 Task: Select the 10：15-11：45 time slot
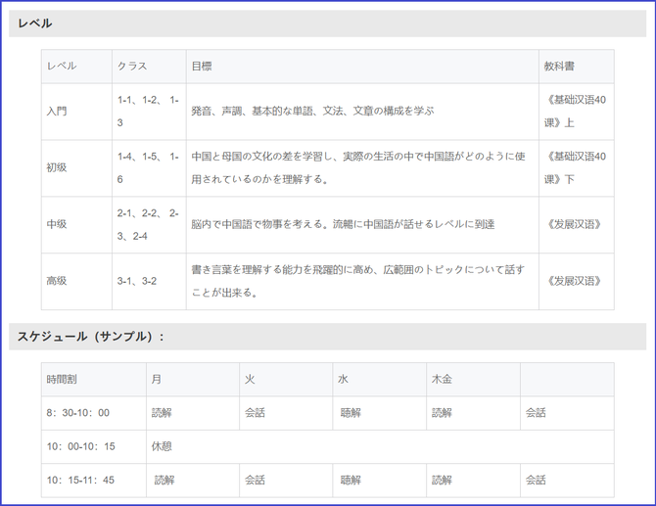coord(94,481)
